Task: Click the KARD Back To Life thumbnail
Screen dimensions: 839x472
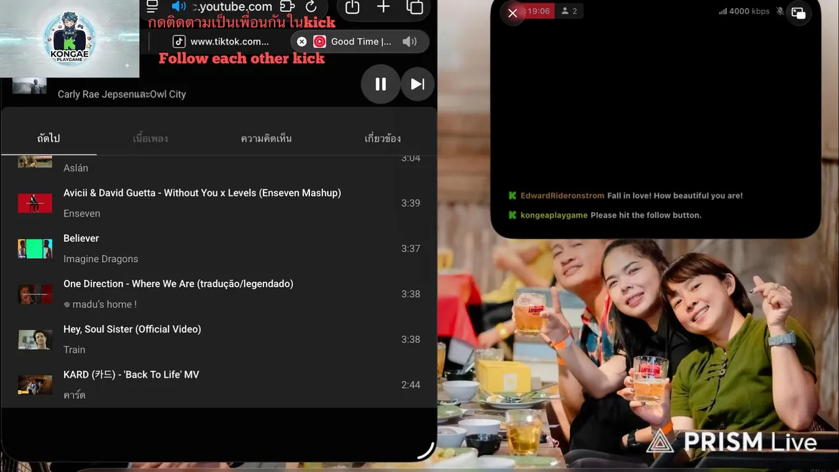Action: pos(35,385)
